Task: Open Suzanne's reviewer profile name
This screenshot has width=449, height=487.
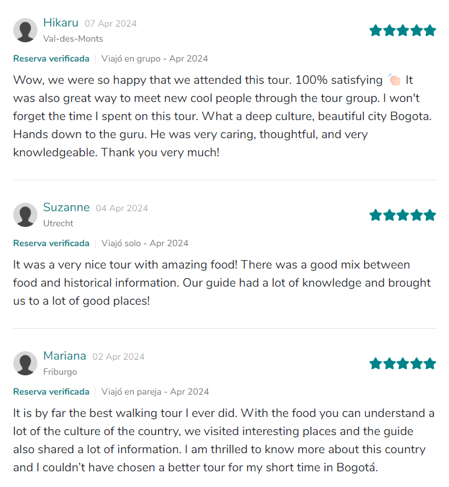Action: 66,207
